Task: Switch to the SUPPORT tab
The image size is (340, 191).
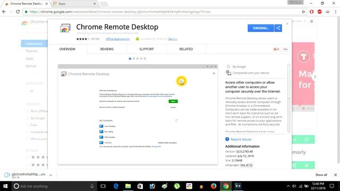Action: point(147,49)
